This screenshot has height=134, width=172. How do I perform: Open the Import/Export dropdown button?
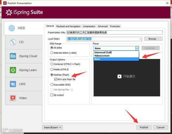pyautogui.click(x=52, y=128)
